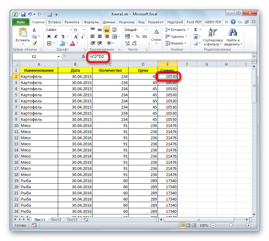The height and width of the screenshot is (241, 269).
Task: Expand the Name Box dropdown arrow
Action: click(58, 56)
